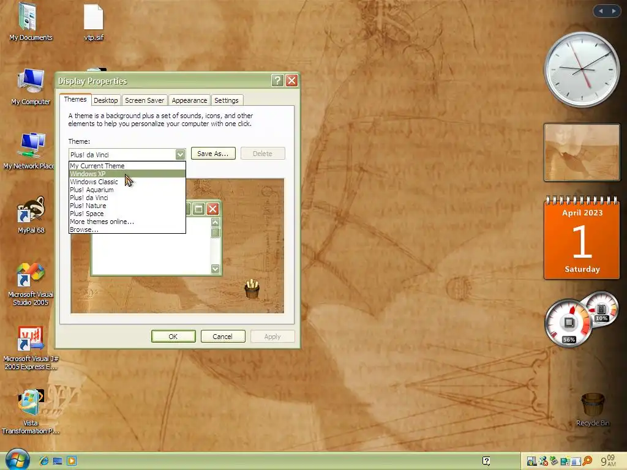Screen dimensions: 627x470
Task: Click the bucket icon in the theme preview
Action: (x=252, y=289)
